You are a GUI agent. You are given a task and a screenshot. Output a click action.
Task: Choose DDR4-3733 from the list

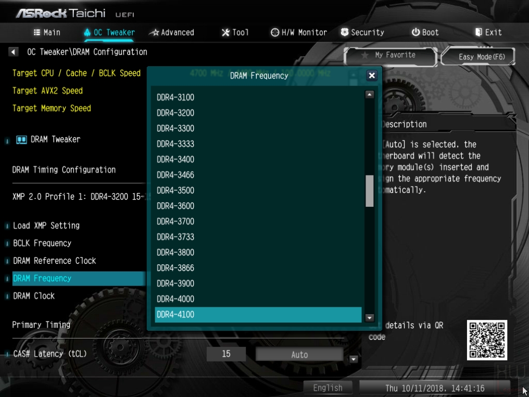coord(258,238)
